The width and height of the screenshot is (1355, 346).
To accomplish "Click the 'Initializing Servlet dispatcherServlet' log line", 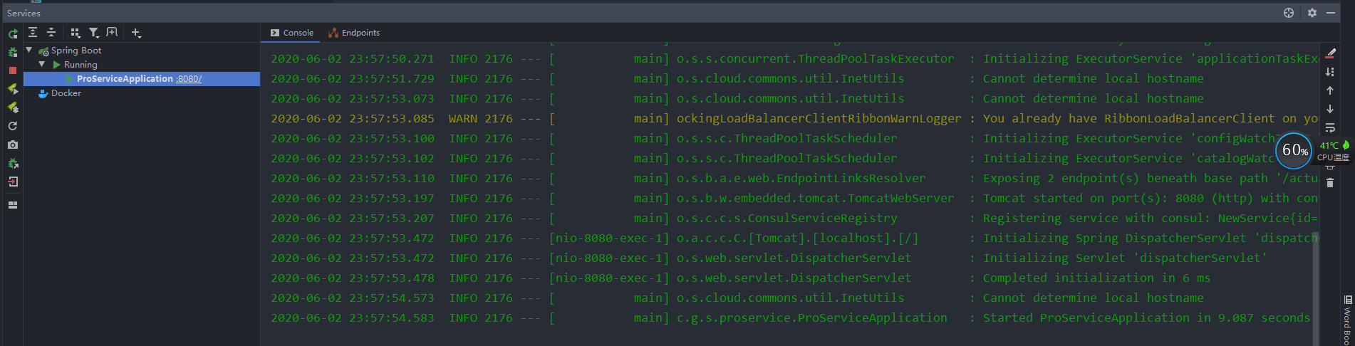I will [x=769, y=258].
